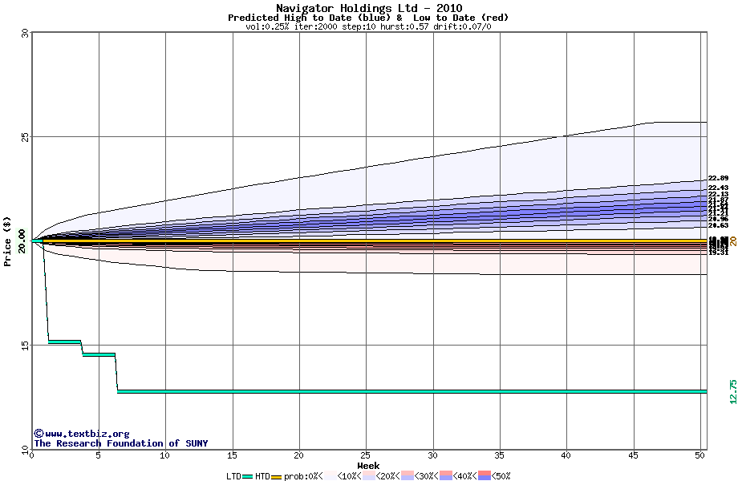
Task: Select the swatch between prob:0%< and <10%<
Action: [x=330, y=476]
